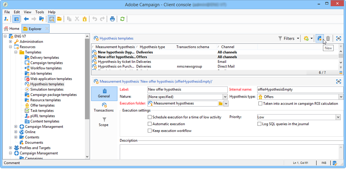Select 'New hypothesis (hyp...' Deliveries row
Viewport: 346px width, 181px height.
215,52
